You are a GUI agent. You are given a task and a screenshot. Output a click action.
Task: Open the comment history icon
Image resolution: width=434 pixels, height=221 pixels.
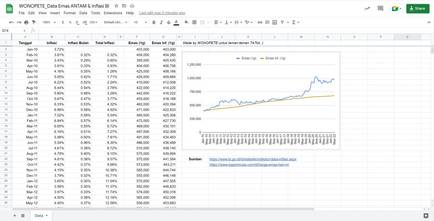point(380,8)
